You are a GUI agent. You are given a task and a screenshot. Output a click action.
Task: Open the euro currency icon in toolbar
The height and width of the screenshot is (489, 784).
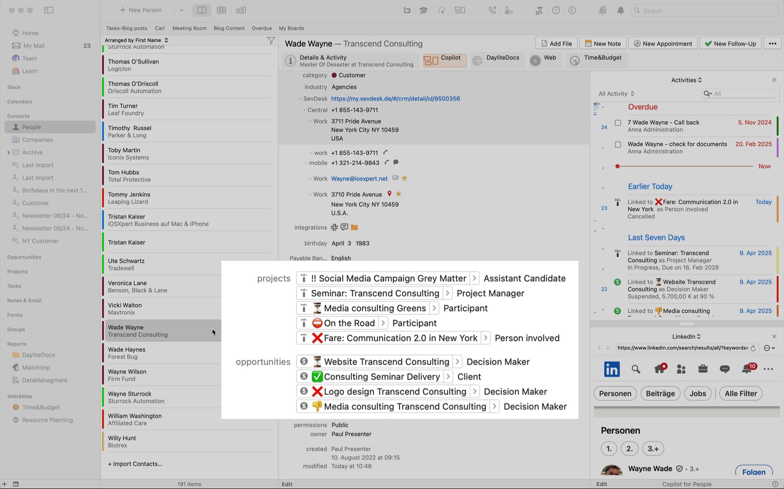click(x=573, y=10)
